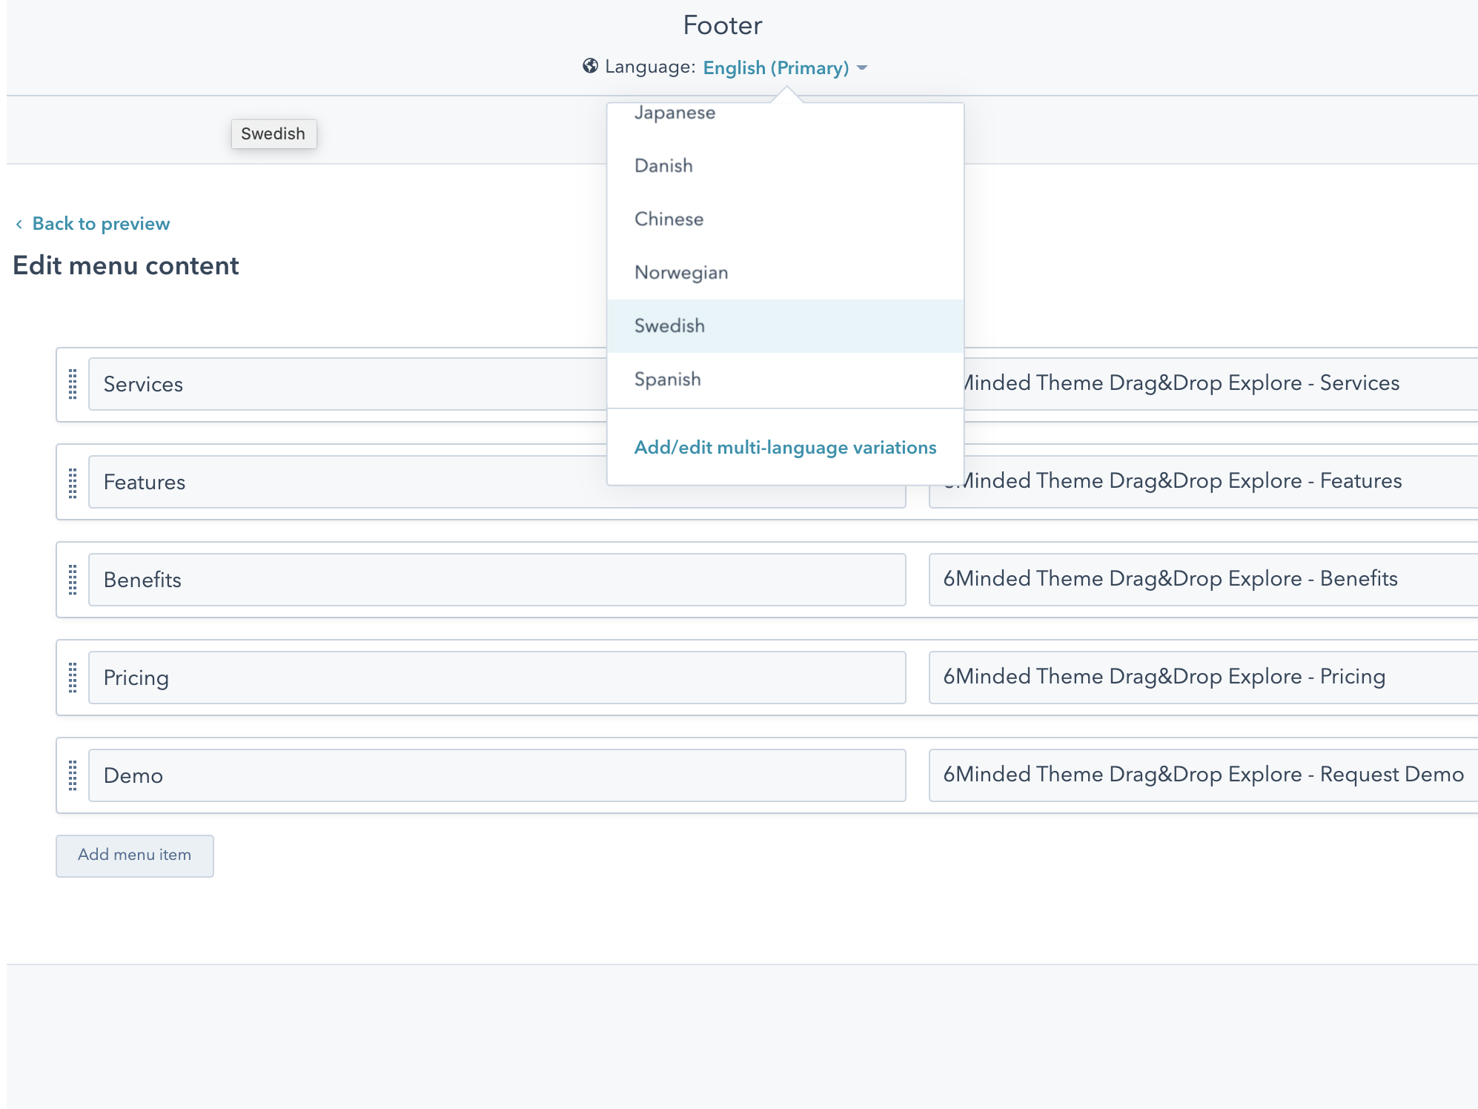
Task: Click the Pricing page link field
Action: [x=1201, y=677]
